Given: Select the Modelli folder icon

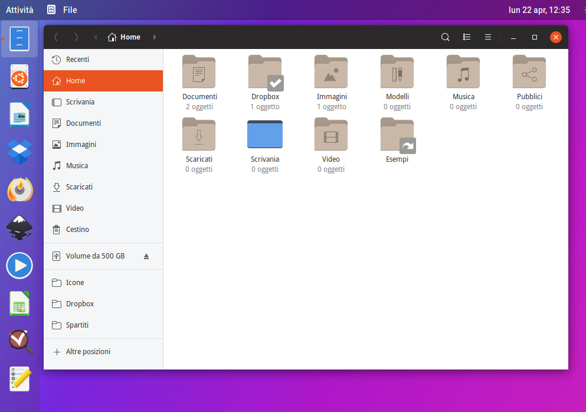Looking at the screenshot, I should pyautogui.click(x=397, y=72).
